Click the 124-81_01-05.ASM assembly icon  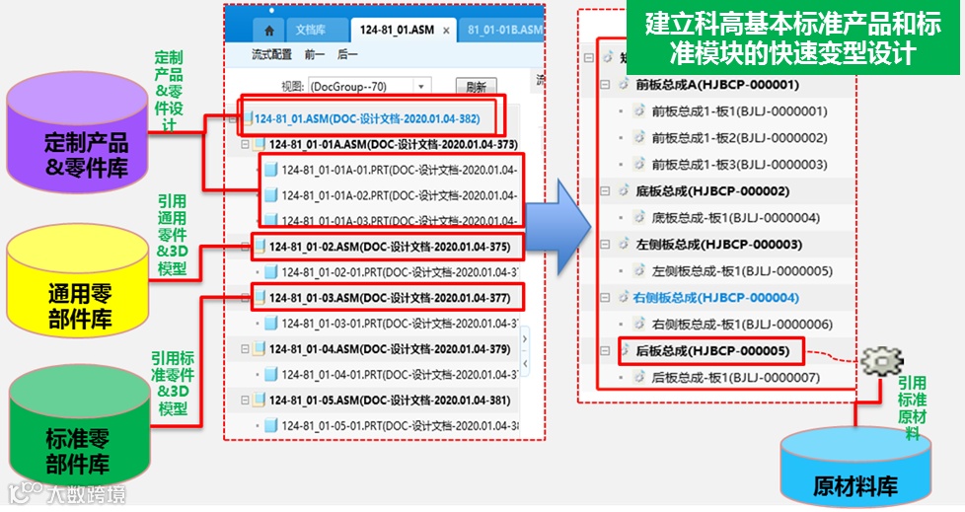[260, 400]
